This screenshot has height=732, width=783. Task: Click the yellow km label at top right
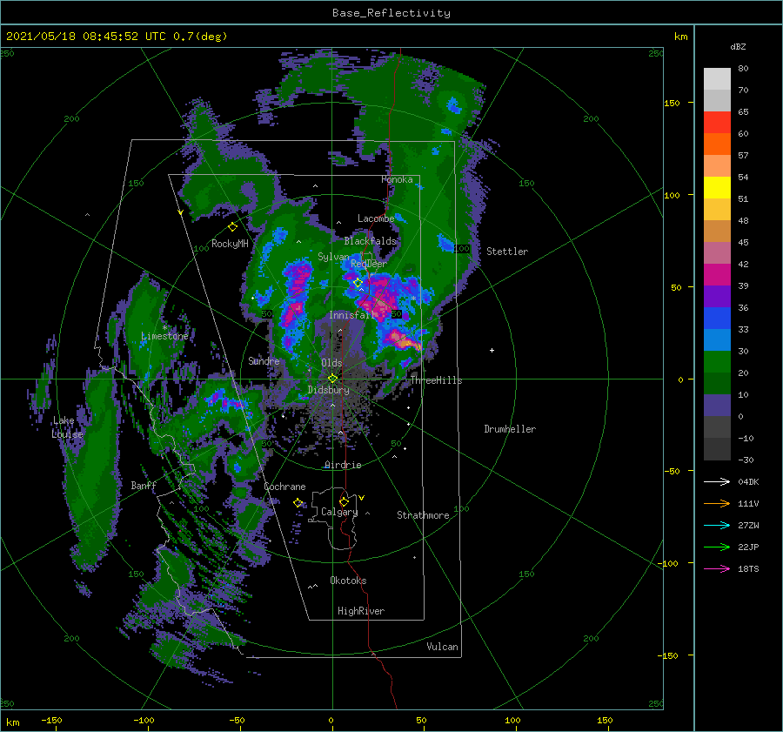click(680, 37)
